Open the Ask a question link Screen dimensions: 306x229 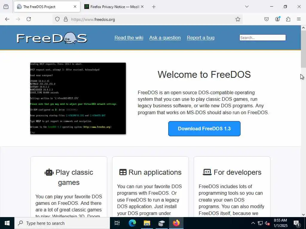165,38
